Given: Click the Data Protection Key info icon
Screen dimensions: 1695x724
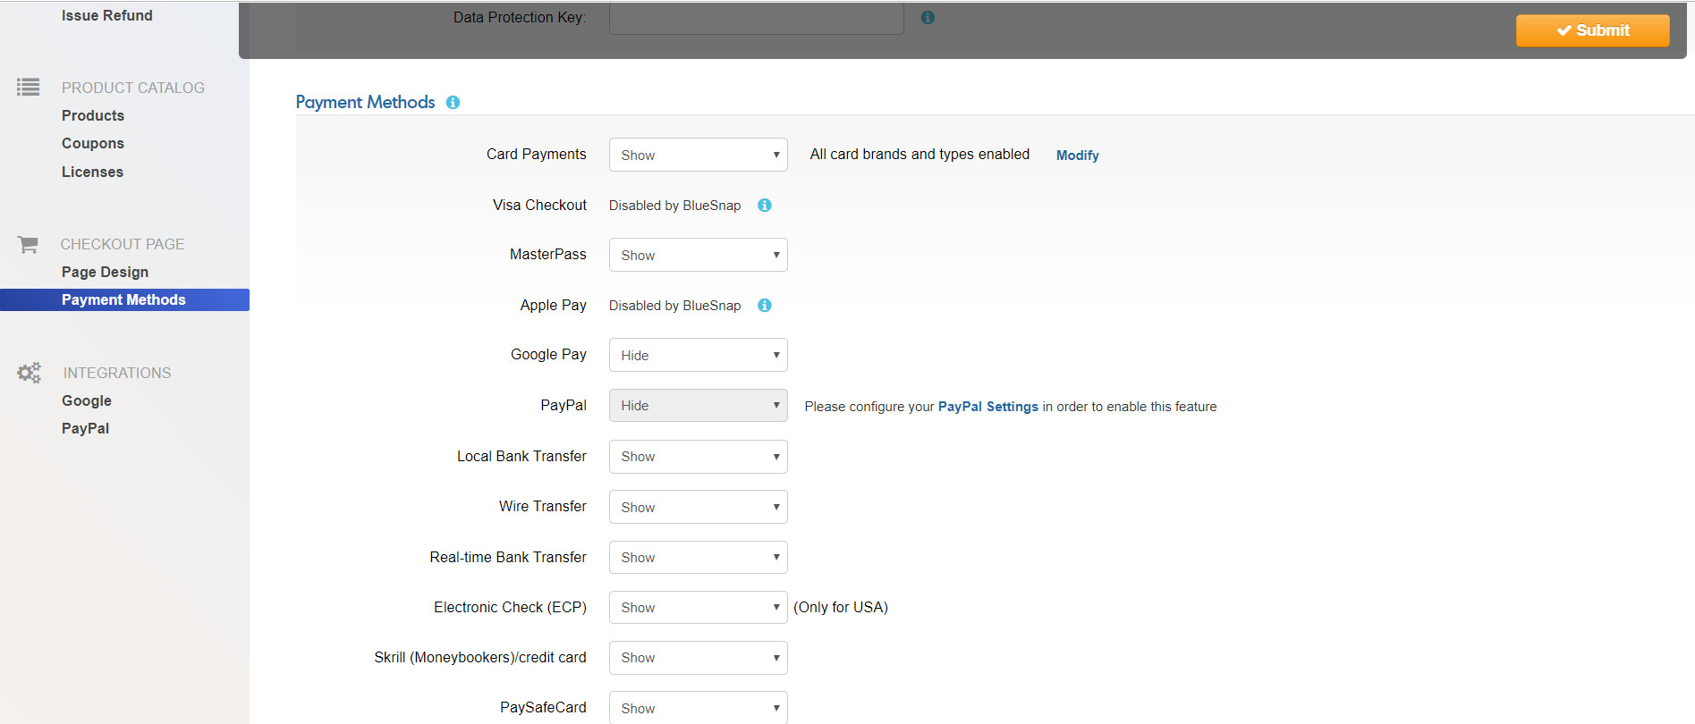Looking at the screenshot, I should point(928,18).
